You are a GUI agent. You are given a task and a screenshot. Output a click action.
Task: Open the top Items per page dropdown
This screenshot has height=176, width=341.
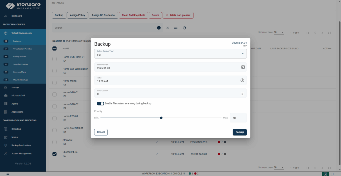279,32
